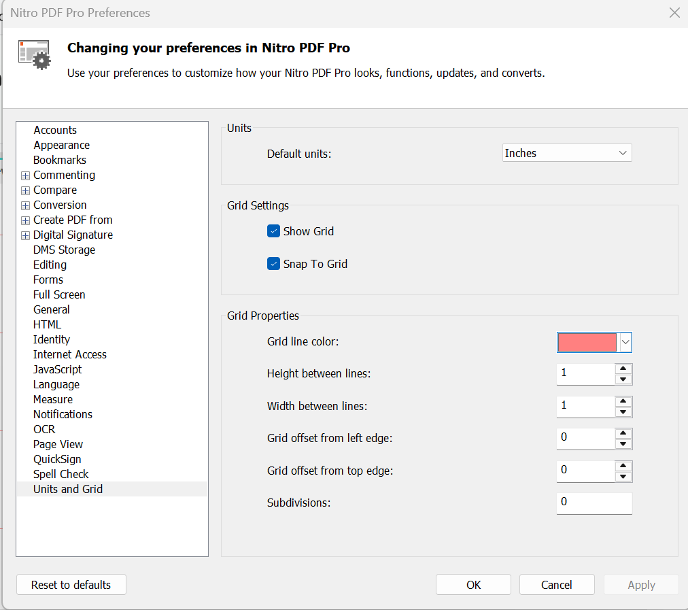Open the Default units dropdown

tap(566, 153)
